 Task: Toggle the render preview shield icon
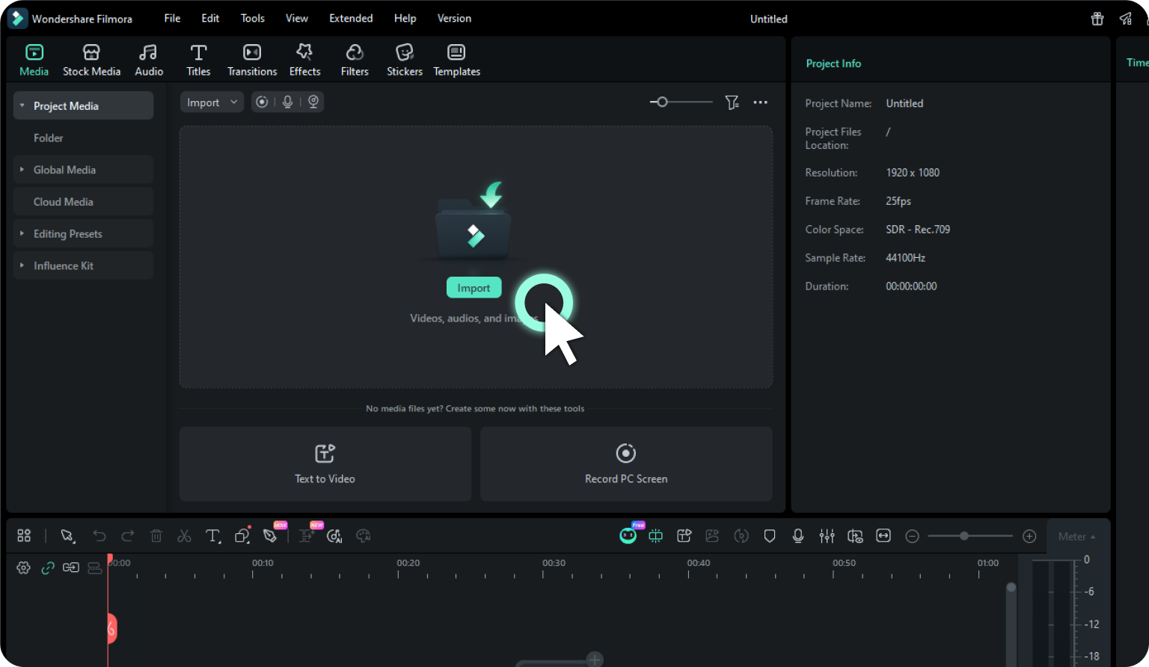[x=770, y=535]
